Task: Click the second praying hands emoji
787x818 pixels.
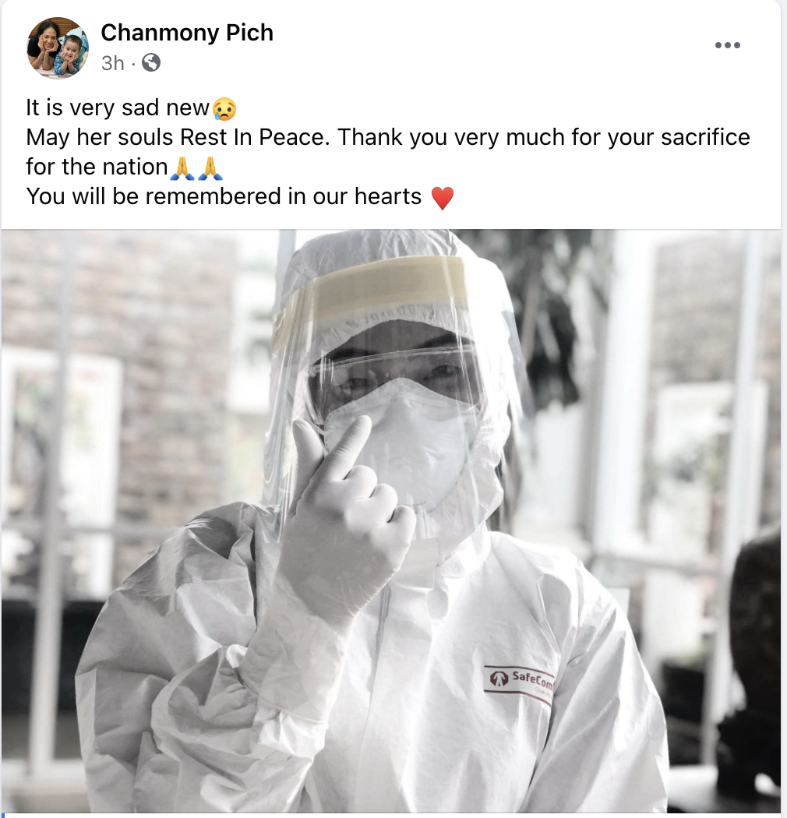Action: tap(211, 168)
